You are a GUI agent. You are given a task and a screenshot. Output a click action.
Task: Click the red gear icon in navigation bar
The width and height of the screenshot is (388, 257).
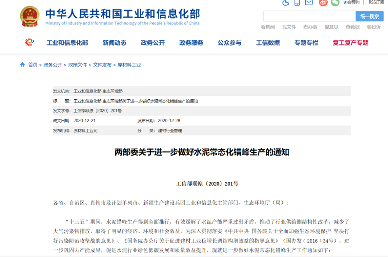[x=29, y=43]
